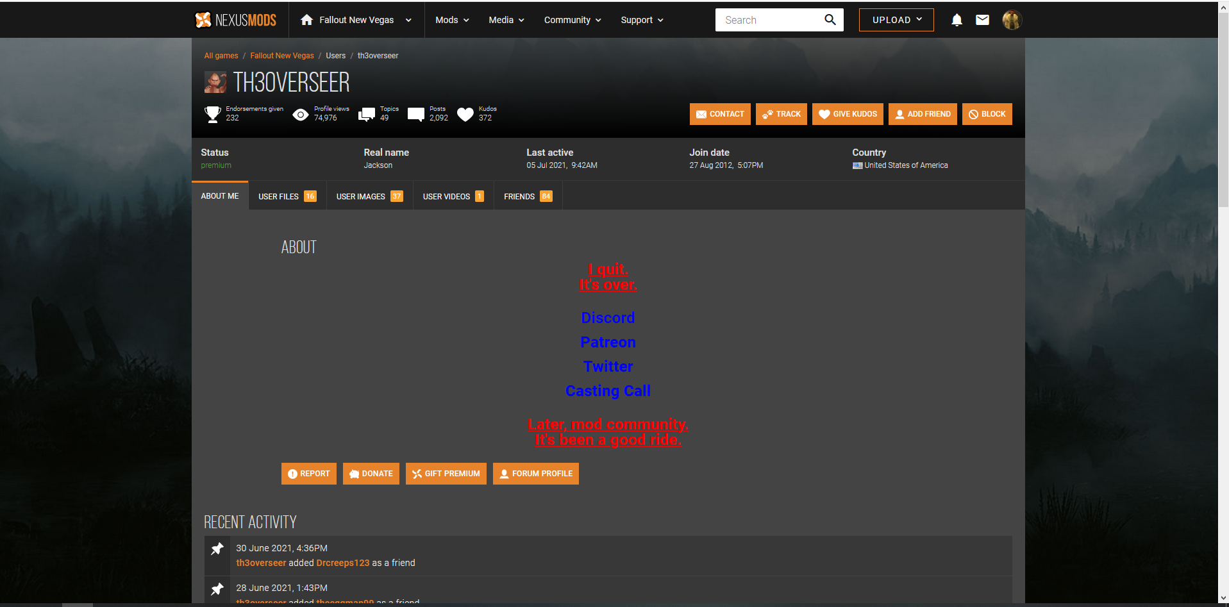Click the Fallout New Vegas breadcrumb link

click(x=282, y=56)
